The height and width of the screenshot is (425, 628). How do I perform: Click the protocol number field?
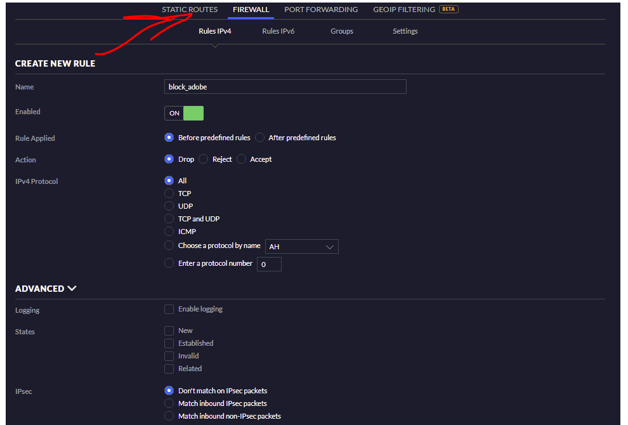[x=269, y=264]
